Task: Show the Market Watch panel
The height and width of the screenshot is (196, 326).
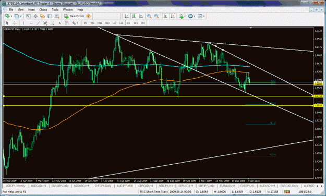Action: tap(29, 16)
